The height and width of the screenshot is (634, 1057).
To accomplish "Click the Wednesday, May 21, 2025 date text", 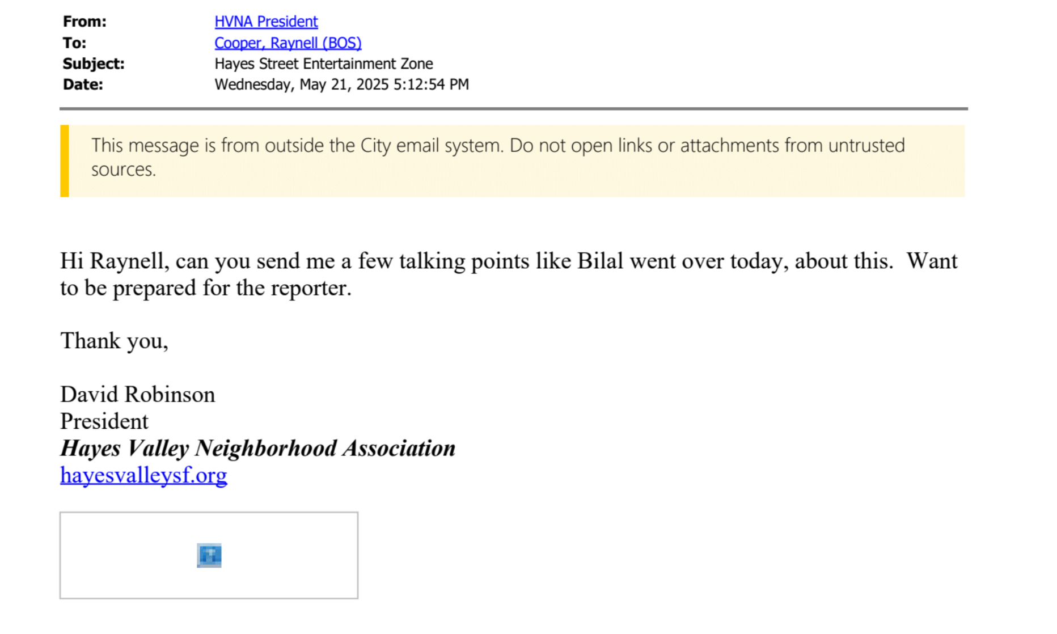I will click(x=341, y=84).
